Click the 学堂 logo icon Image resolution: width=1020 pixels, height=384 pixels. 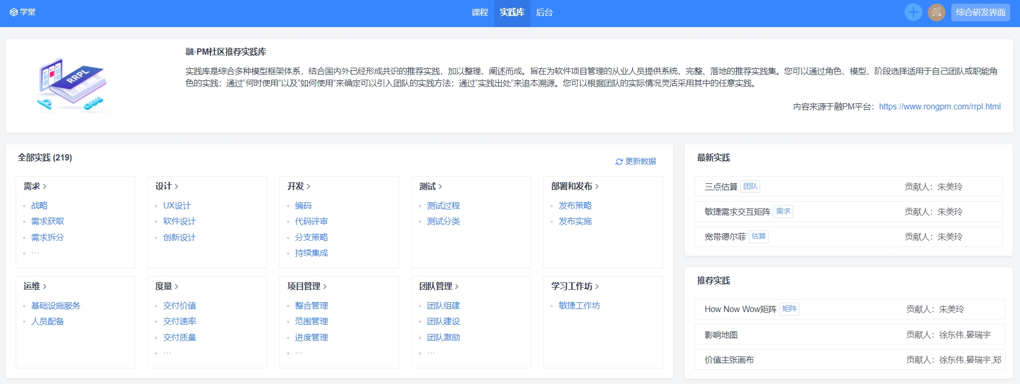pos(14,13)
